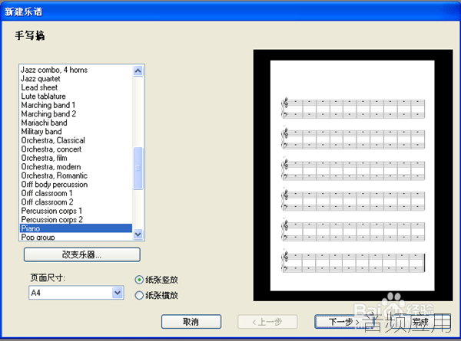The width and height of the screenshot is (461, 341).
Task: Click the list scrollbar down arrow
Action: (x=138, y=234)
